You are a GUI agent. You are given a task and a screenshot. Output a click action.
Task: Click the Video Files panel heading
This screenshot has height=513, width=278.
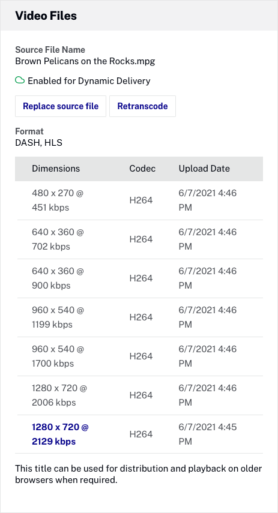click(x=46, y=16)
